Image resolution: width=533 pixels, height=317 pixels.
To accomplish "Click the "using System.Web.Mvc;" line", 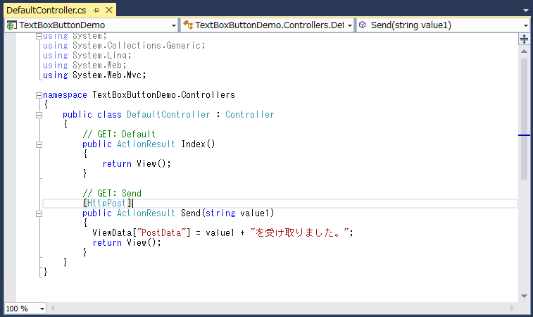I will point(94,75).
